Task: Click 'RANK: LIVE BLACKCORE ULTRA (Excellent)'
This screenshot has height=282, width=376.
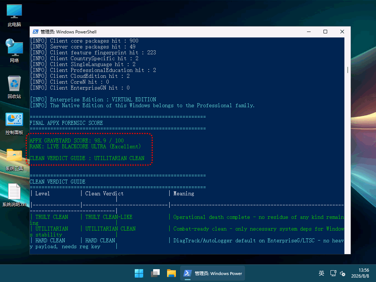Action: (x=85, y=147)
